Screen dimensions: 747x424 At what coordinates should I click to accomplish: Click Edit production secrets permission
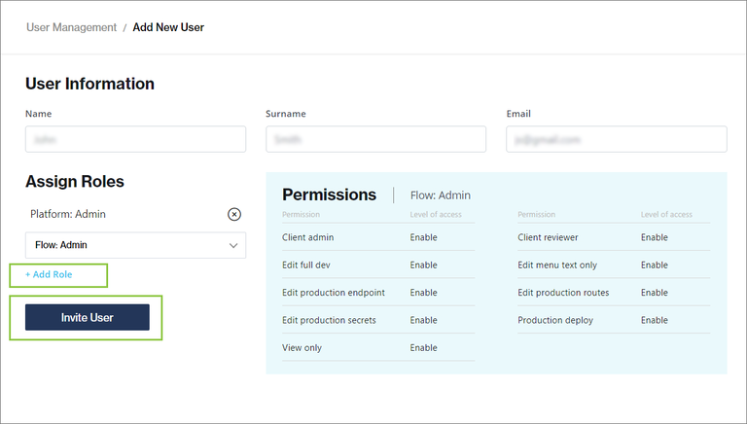pos(329,320)
